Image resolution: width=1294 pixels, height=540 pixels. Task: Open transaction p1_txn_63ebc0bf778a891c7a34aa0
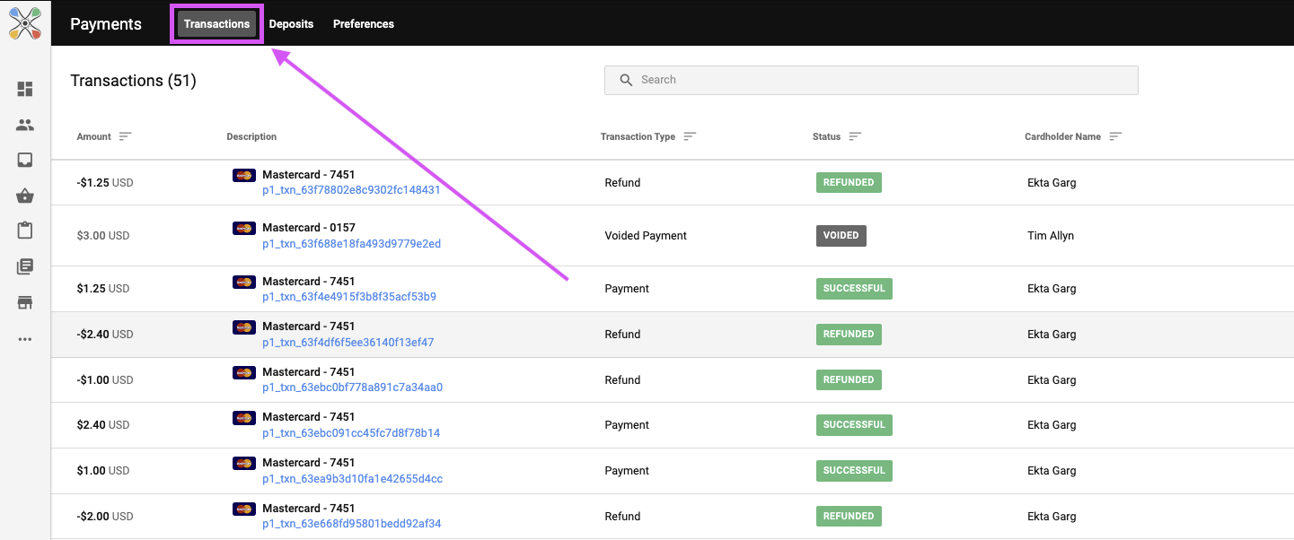pos(352,388)
